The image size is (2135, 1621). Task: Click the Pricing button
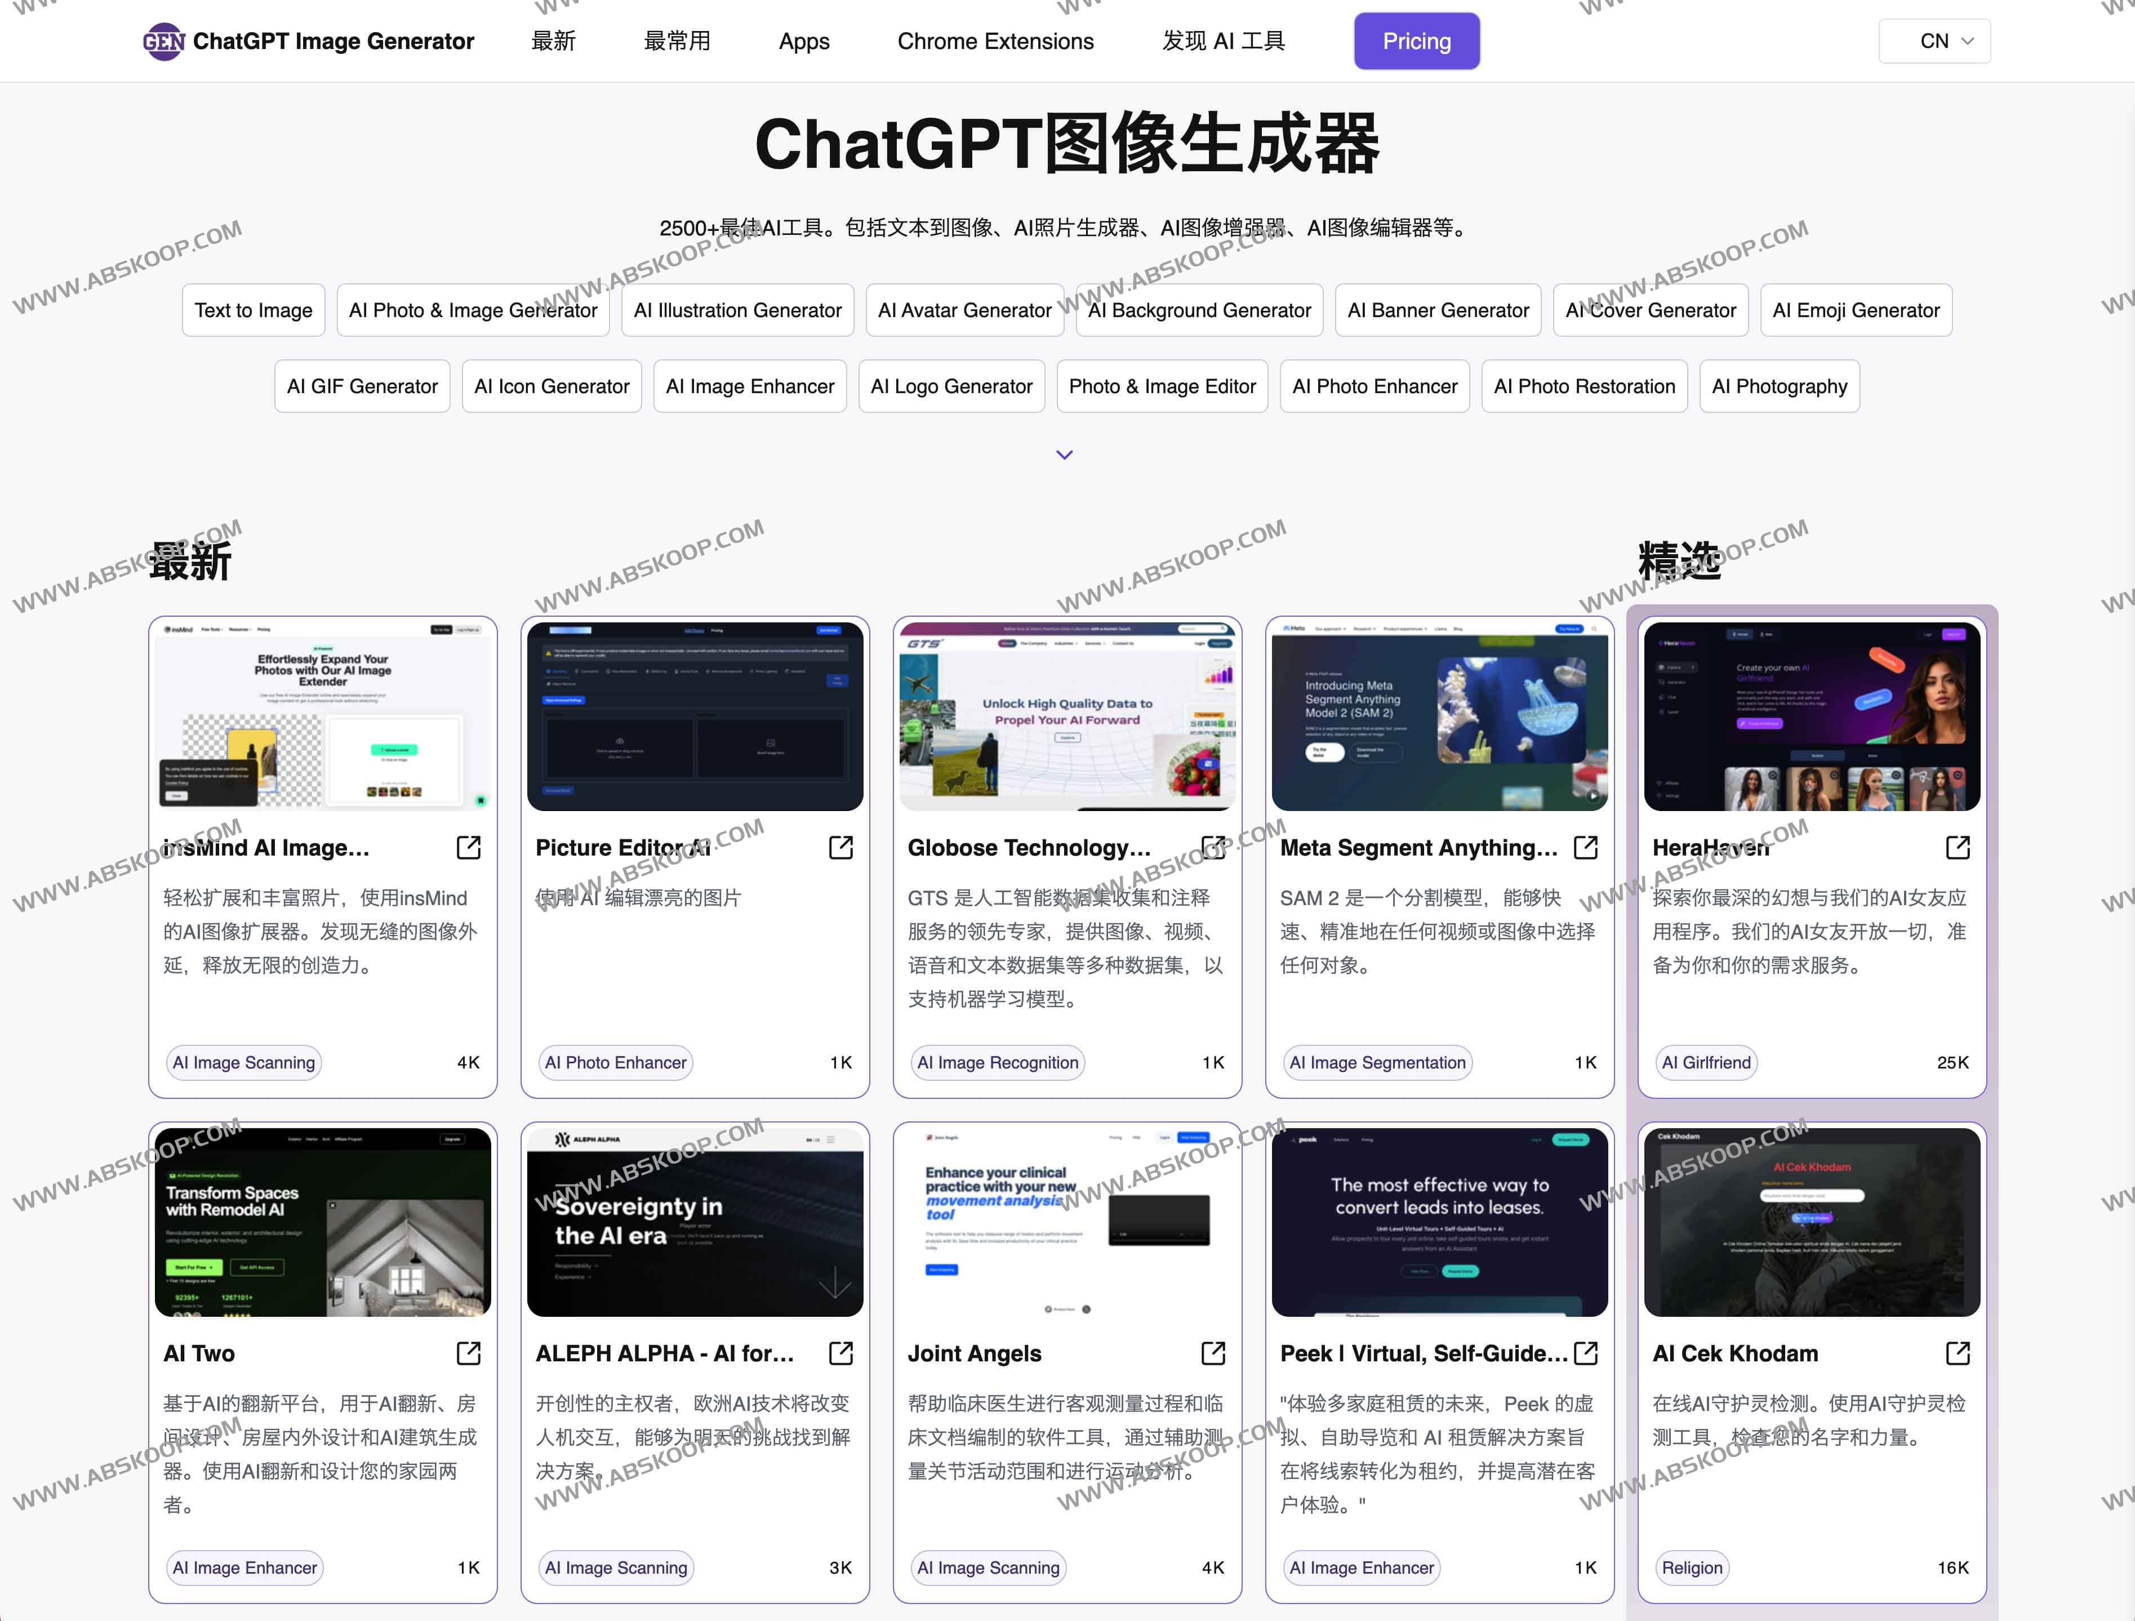pyautogui.click(x=1416, y=41)
